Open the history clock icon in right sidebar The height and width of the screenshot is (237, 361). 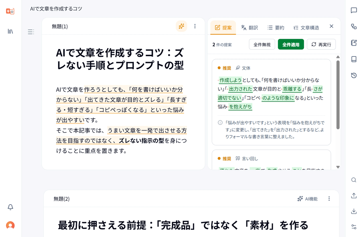tap(354, 75)
